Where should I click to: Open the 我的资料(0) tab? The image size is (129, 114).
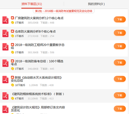pyautogui.click(x=96, y=4)
